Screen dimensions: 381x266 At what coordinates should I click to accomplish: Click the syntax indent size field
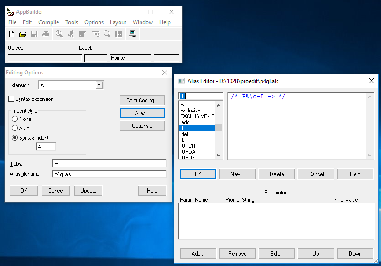click(46, 147)
